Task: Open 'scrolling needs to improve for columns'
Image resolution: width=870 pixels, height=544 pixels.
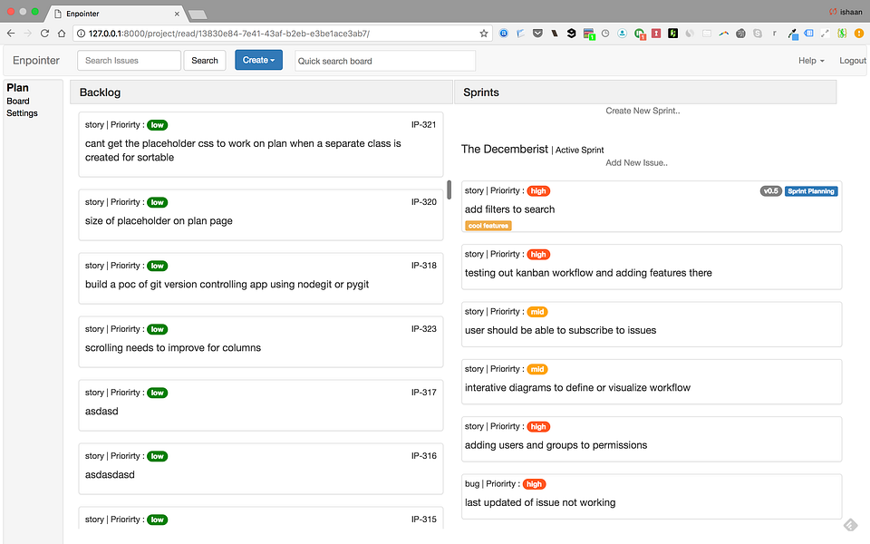Action: [261, 342]
